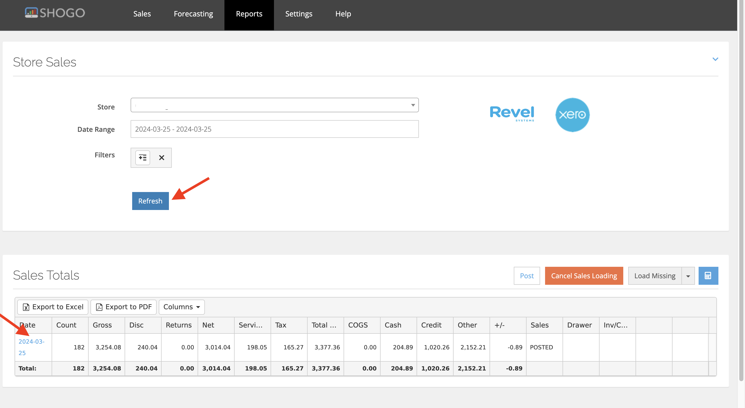Sort by the Drawer column header
The width and height of the screenshot is (745, 408).
pyautogui.click(x=581, y=325)
